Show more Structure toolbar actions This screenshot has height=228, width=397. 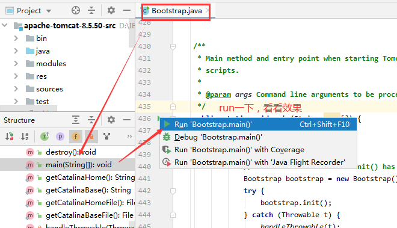click(x=129, y=137)
